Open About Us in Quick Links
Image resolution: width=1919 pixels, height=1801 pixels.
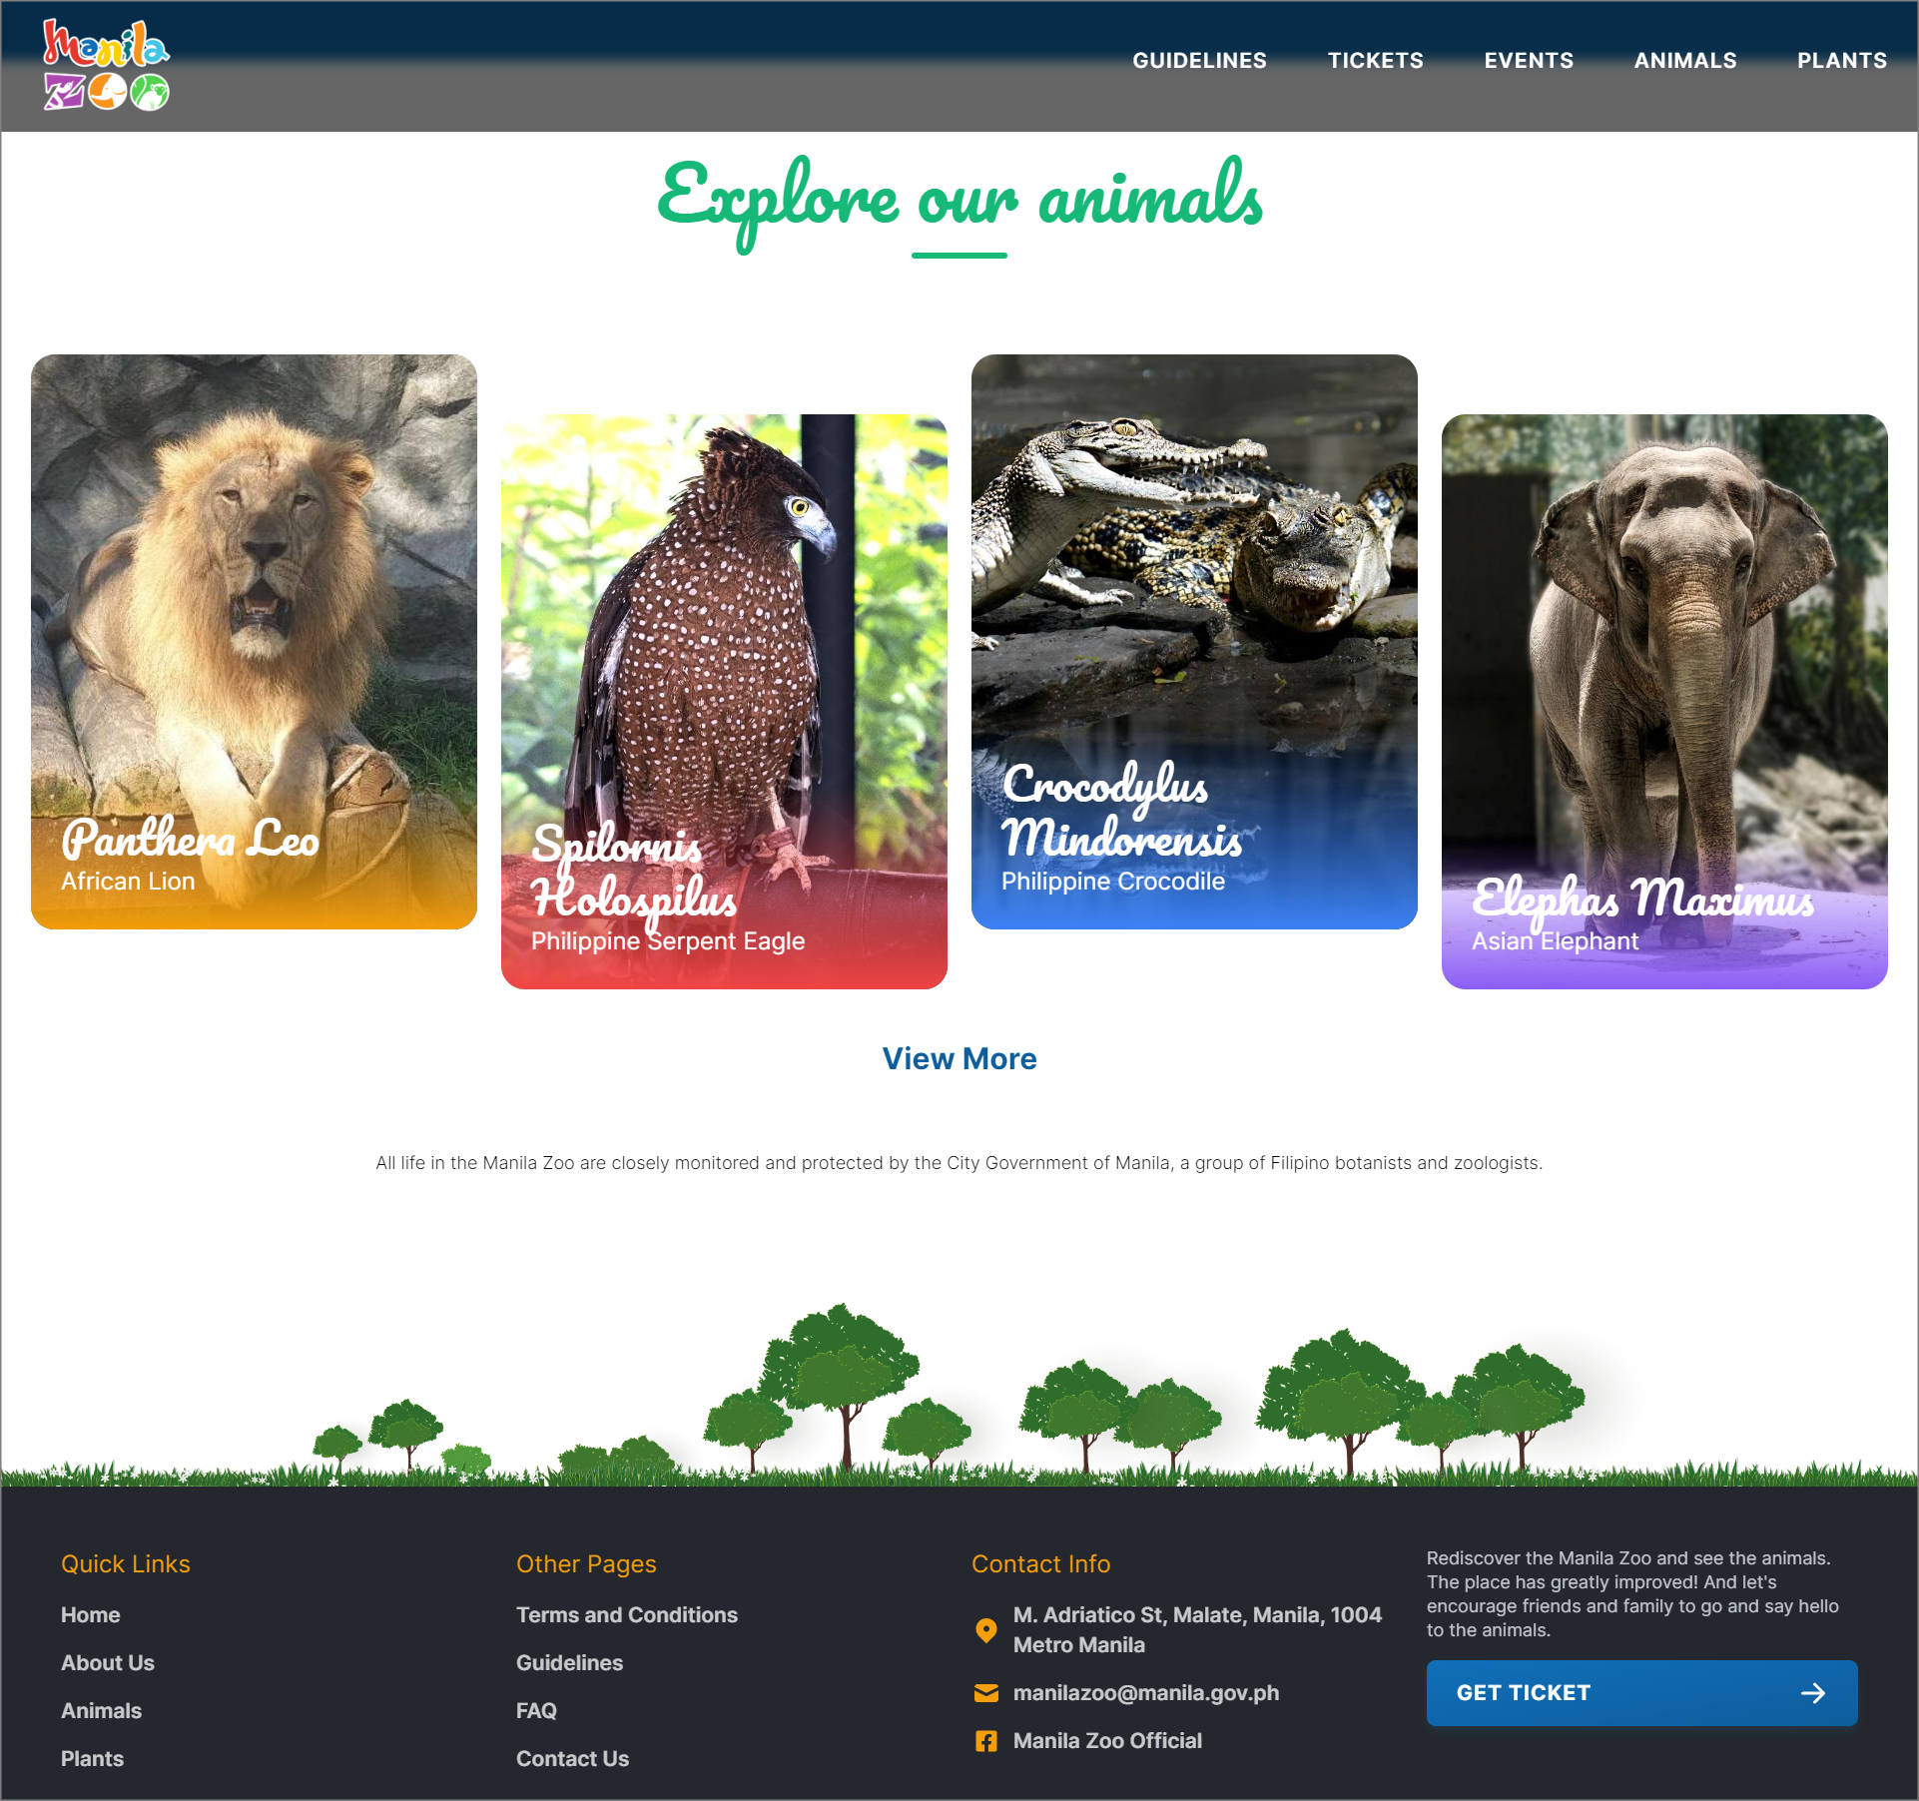pyautogui.click(x=108, y=1663)
